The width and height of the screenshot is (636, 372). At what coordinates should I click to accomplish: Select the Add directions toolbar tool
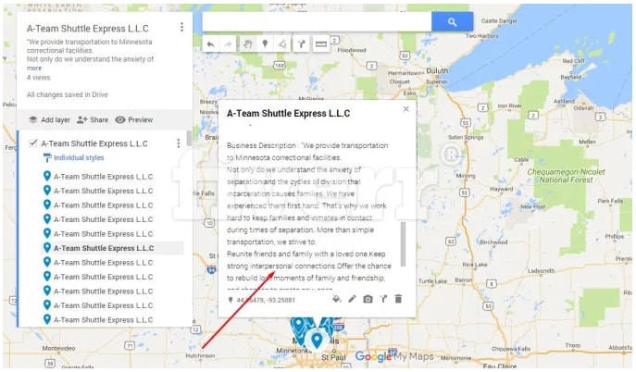pyautogui.click(x=301, y=44)
